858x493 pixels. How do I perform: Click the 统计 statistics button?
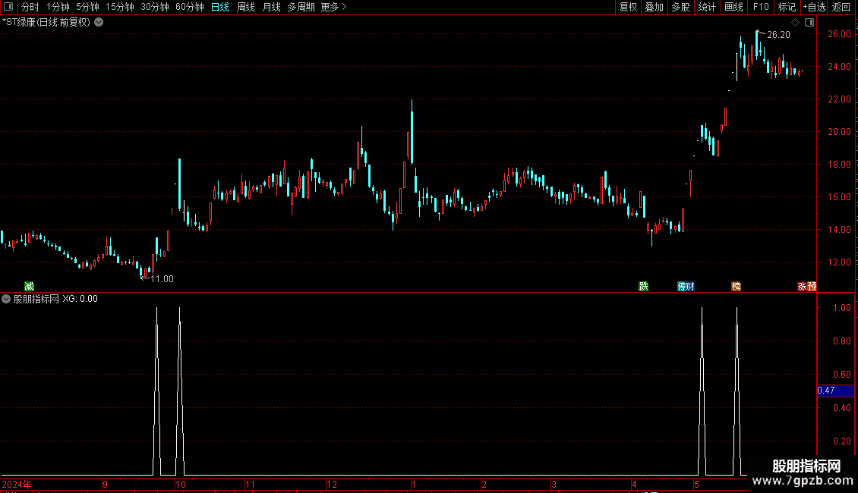(x=706, y=7)
